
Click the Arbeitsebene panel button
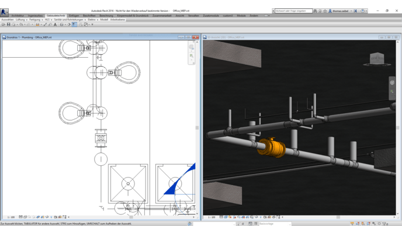(117, 19)
